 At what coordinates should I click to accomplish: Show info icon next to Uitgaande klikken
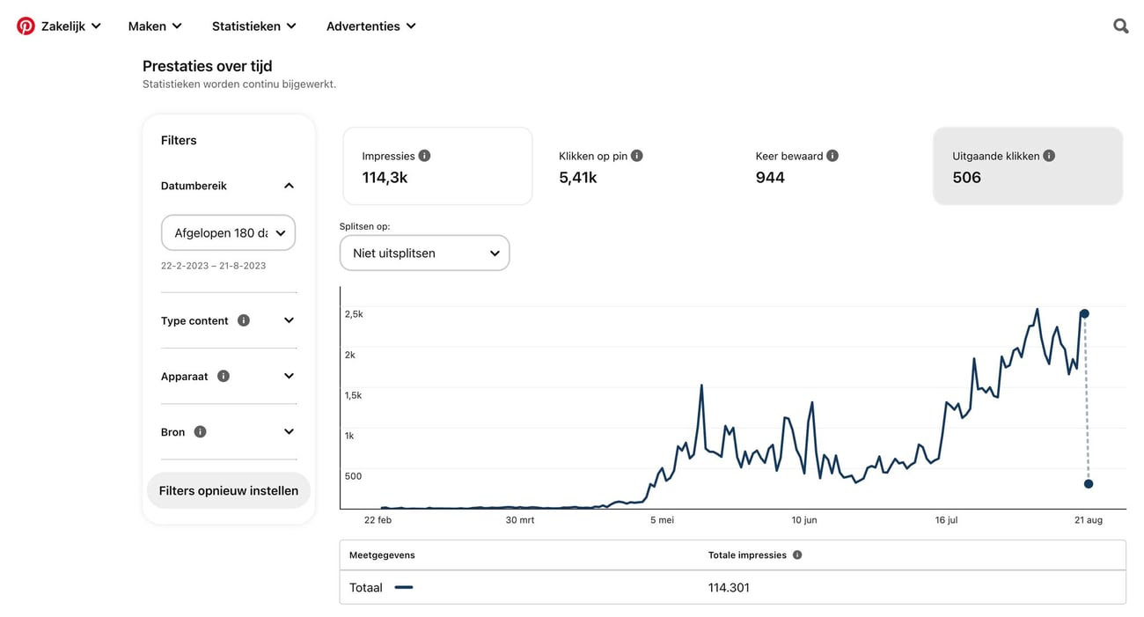coord(1049,156)
